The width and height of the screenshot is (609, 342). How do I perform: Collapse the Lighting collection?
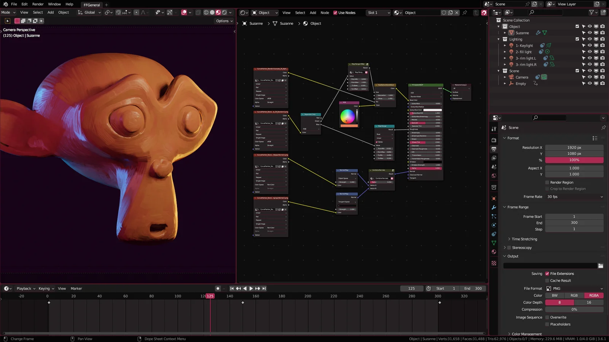tap(498, 39)
